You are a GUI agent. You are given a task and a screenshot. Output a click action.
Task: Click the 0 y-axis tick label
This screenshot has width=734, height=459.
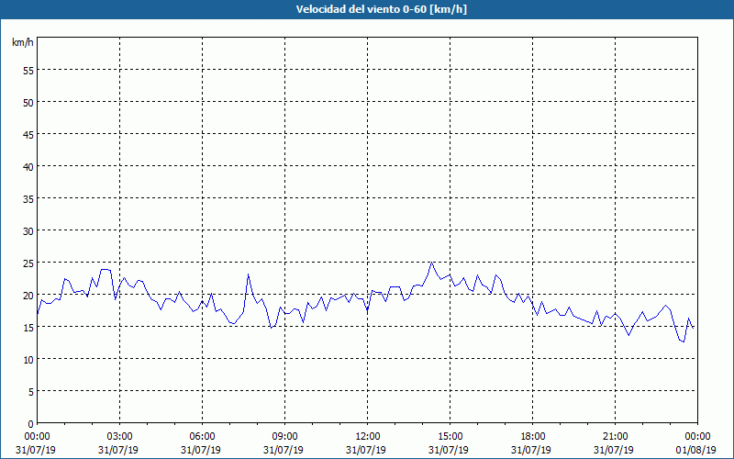click(x=31, y=424)
